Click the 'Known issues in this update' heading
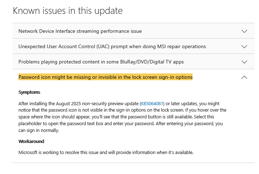 tap(68, 11)
